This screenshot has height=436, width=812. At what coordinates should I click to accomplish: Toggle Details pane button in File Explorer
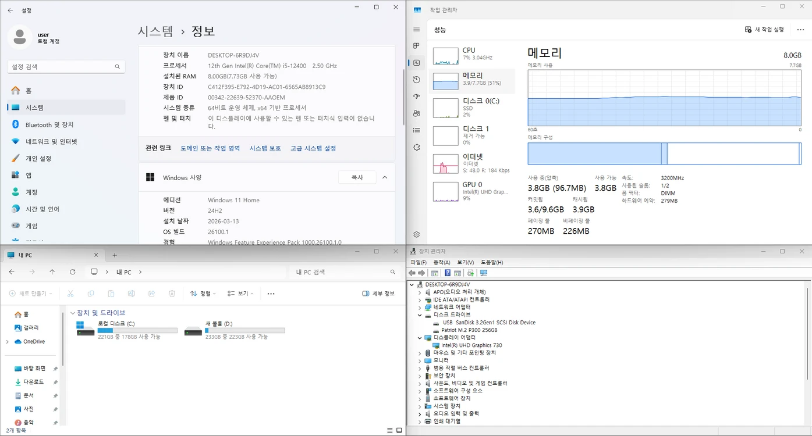378,294
